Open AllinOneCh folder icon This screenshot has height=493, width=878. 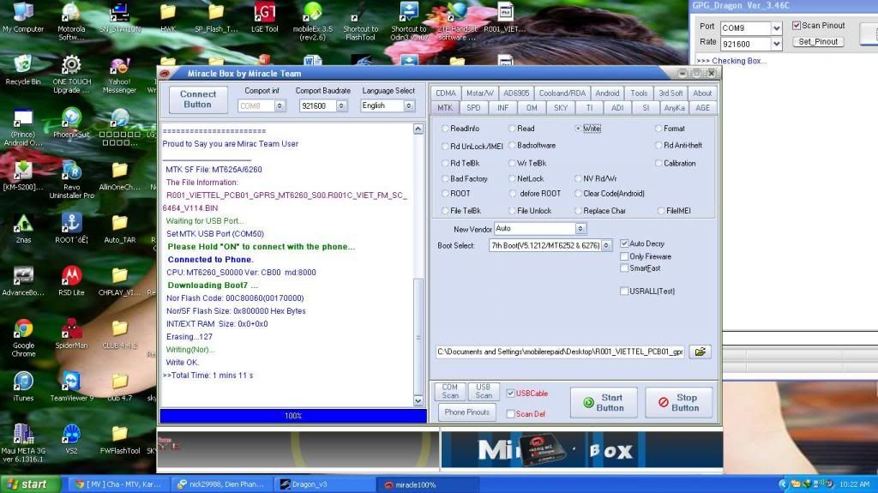(119, 176)
